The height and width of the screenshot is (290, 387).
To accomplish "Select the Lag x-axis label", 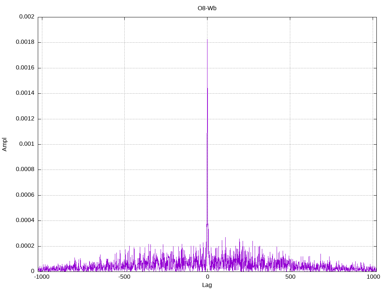I will coord(207,285).
